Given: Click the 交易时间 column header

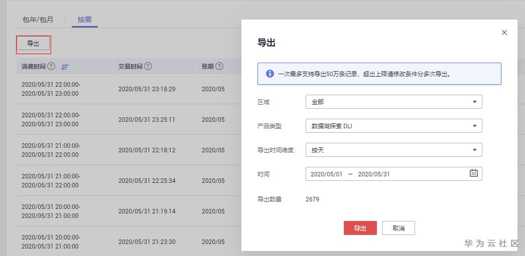Looking at the screenshot, I should pyautogui.click(x=130, y=66).
